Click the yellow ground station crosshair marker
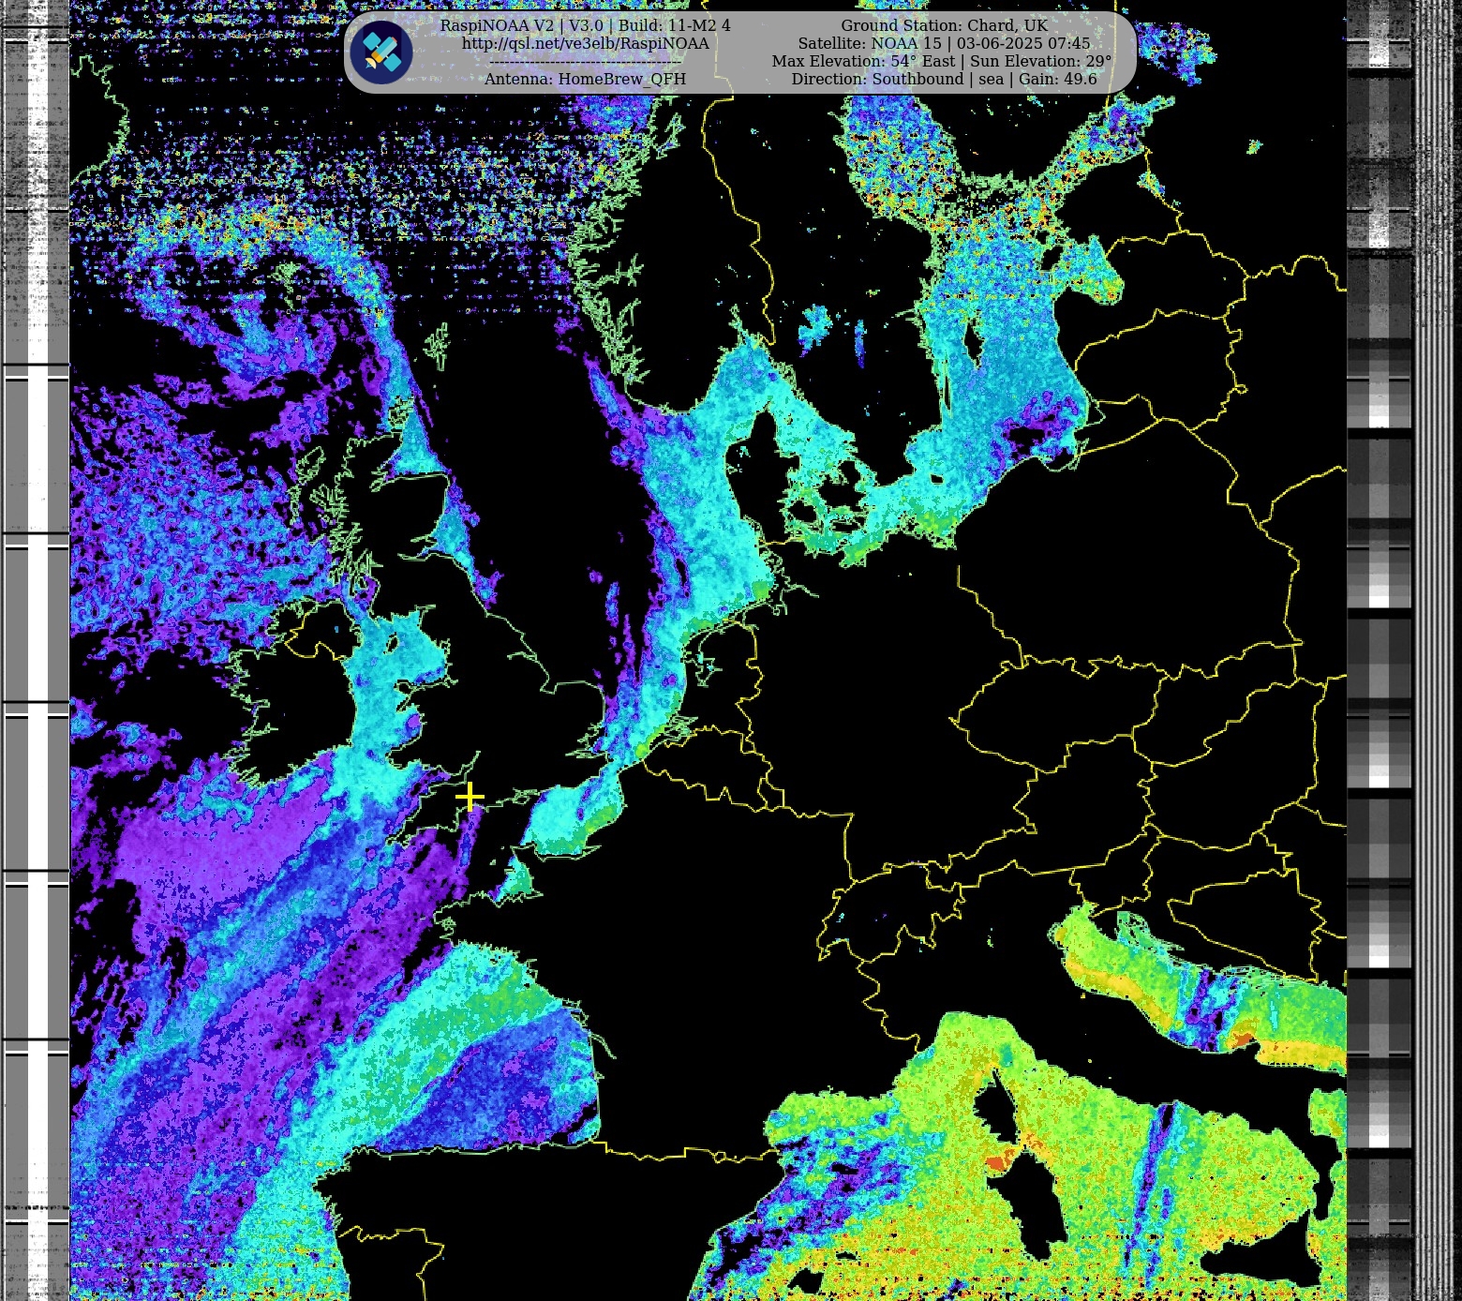Screen dimensions: 1462x1301 click(470, 797)
